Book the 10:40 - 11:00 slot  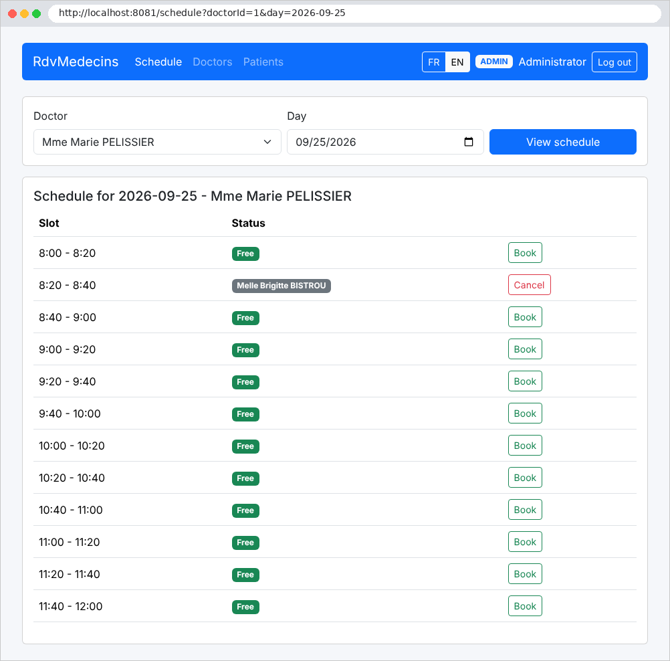coord(525,509)
